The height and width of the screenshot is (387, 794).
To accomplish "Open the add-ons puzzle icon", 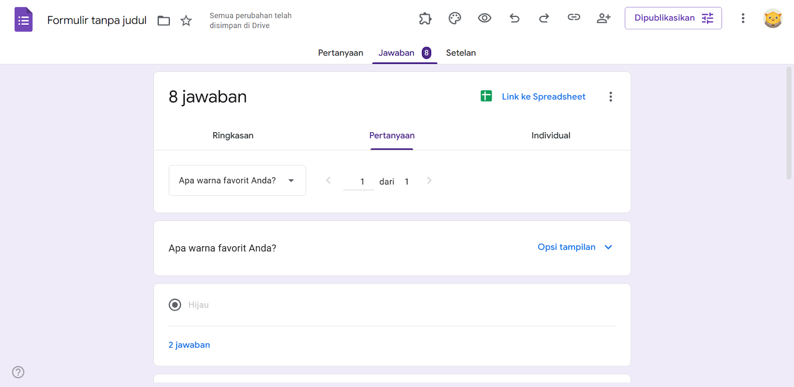I will pyautogui.click(x=425, y=18).
